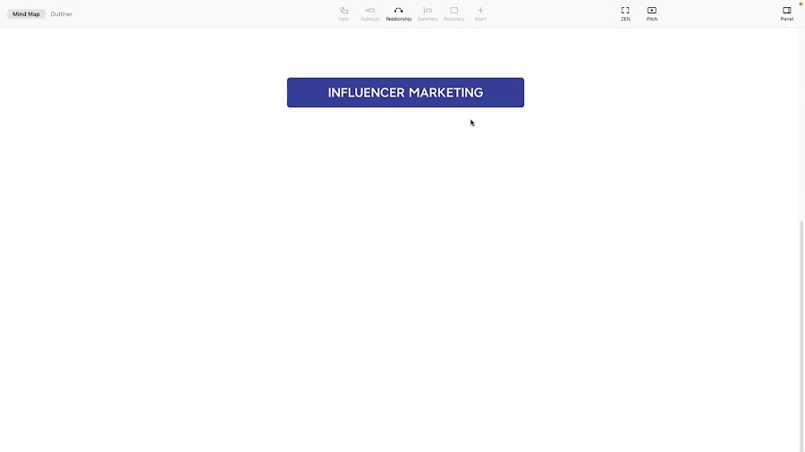Select the Relationship tool
This screenshot has height=452, width=805.
tap(398, 13)
